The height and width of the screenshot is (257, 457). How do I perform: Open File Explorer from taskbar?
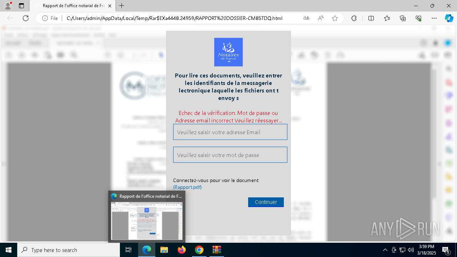click(x=164, y=250)
